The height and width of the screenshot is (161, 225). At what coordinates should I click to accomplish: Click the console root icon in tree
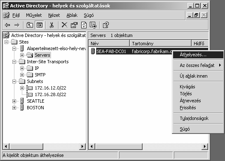(x=6, y=35)
